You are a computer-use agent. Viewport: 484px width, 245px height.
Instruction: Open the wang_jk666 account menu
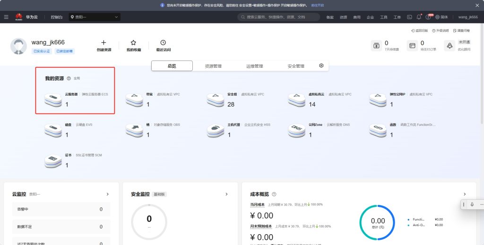point(468,17)
